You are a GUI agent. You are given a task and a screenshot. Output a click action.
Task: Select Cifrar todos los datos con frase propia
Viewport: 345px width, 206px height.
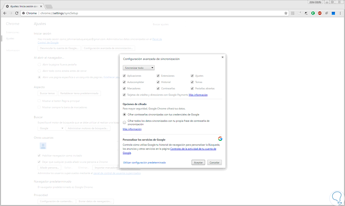(124, 122)
